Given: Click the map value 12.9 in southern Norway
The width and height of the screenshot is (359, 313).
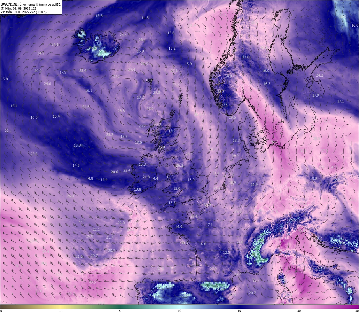Looking at the screenshot, I should click(225, 105).
